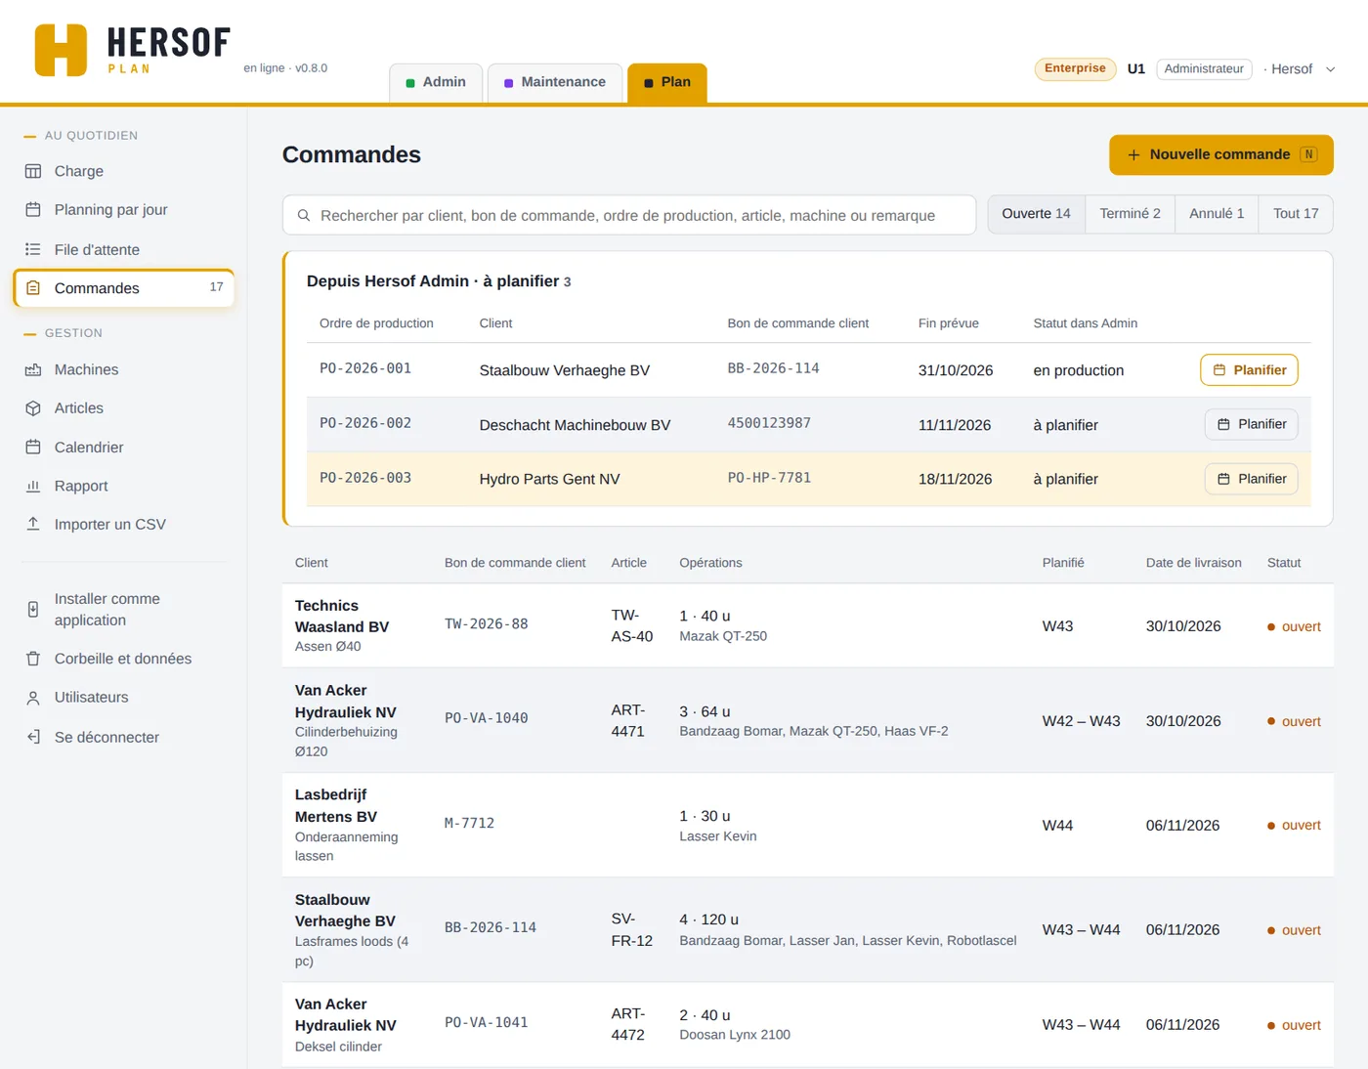The image size is (1368, 1069).
Task: Click the plus icon in Nouvelle commande
Action: point(1133,154)
